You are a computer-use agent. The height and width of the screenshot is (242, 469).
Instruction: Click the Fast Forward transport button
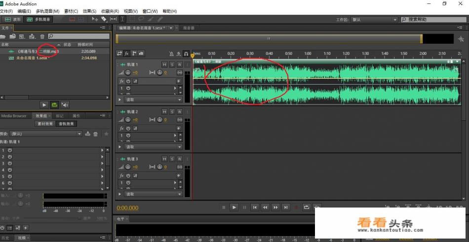(275, 207)
